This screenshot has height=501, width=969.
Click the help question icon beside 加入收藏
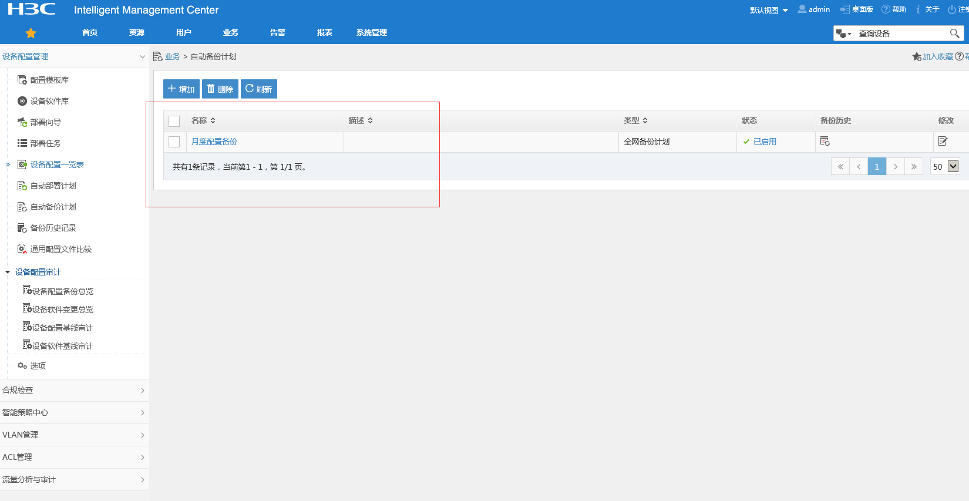click(960, 56)
